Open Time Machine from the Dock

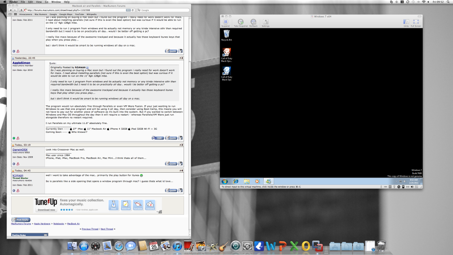click(x=235, y=246)
